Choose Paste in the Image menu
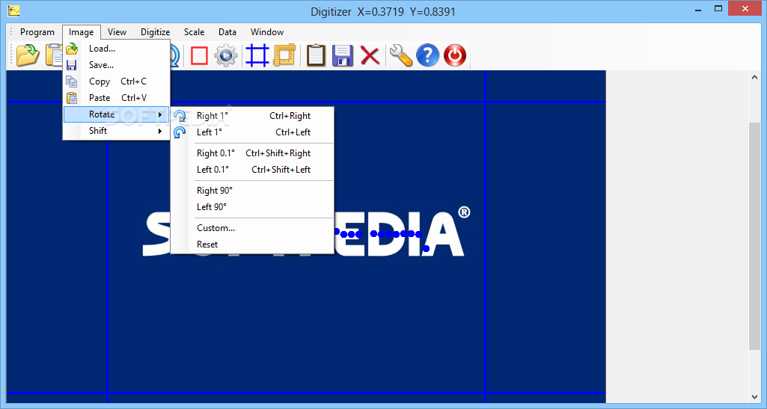Viewport: 767px width, 409px height. pos(117,98)
